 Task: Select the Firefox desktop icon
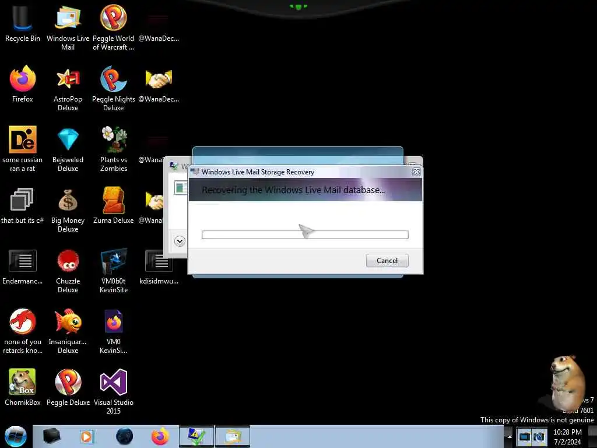point(23,84)
